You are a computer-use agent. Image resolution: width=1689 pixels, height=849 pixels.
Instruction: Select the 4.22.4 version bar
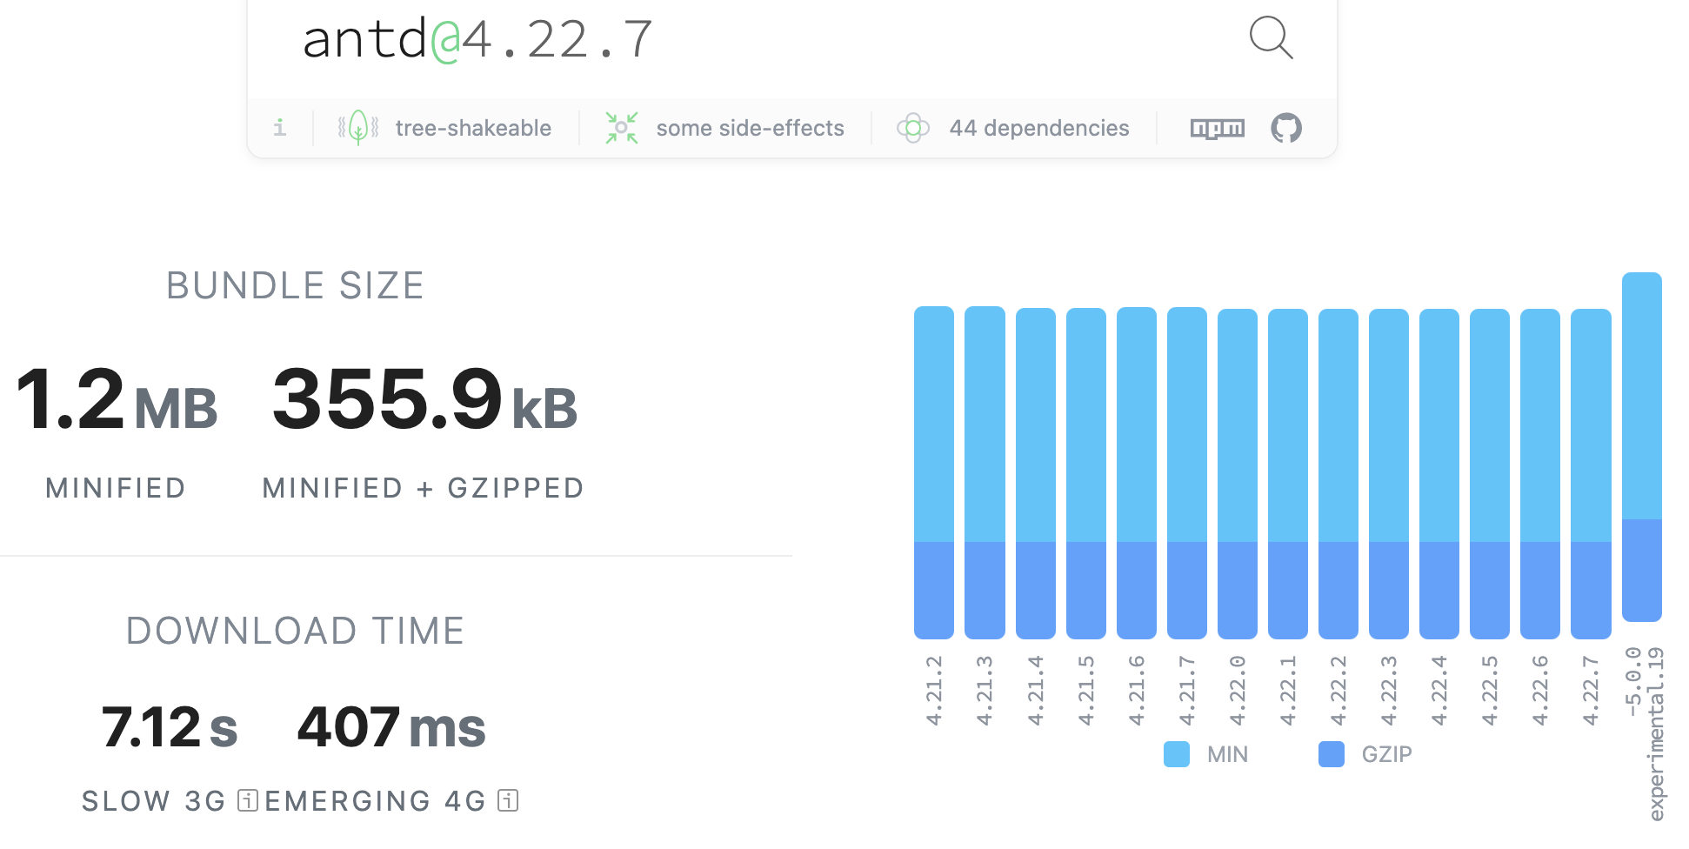point(1439,474)
